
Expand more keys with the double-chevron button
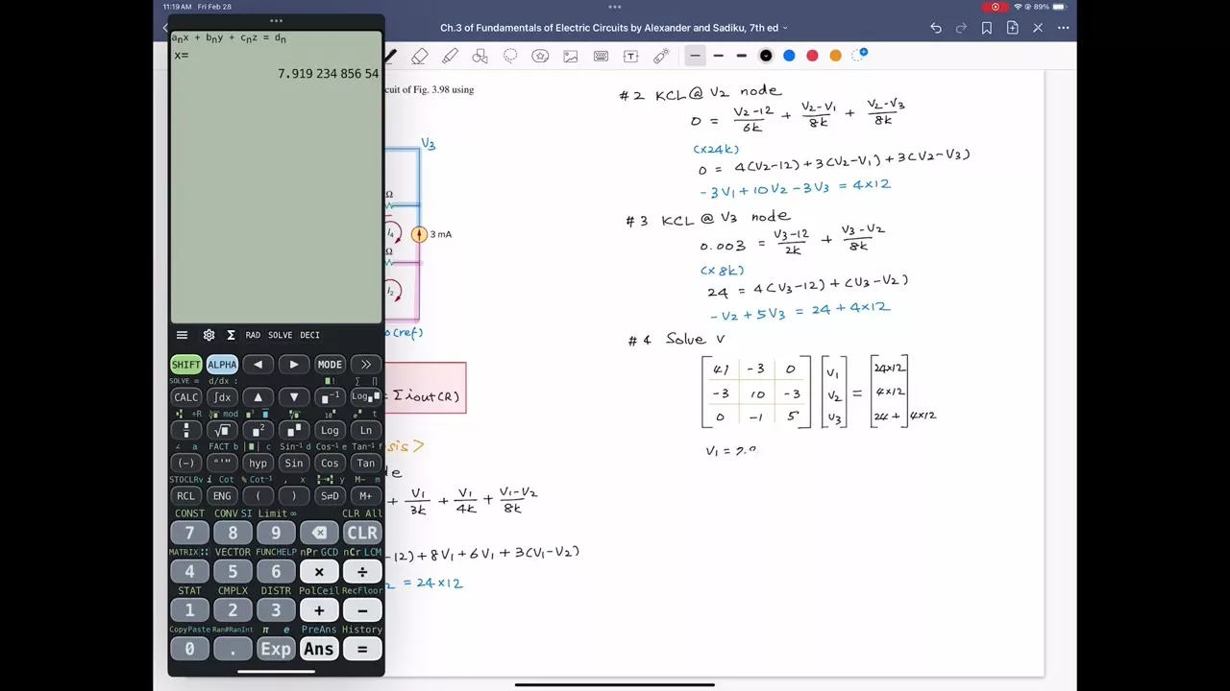click(x=365, y=365)
